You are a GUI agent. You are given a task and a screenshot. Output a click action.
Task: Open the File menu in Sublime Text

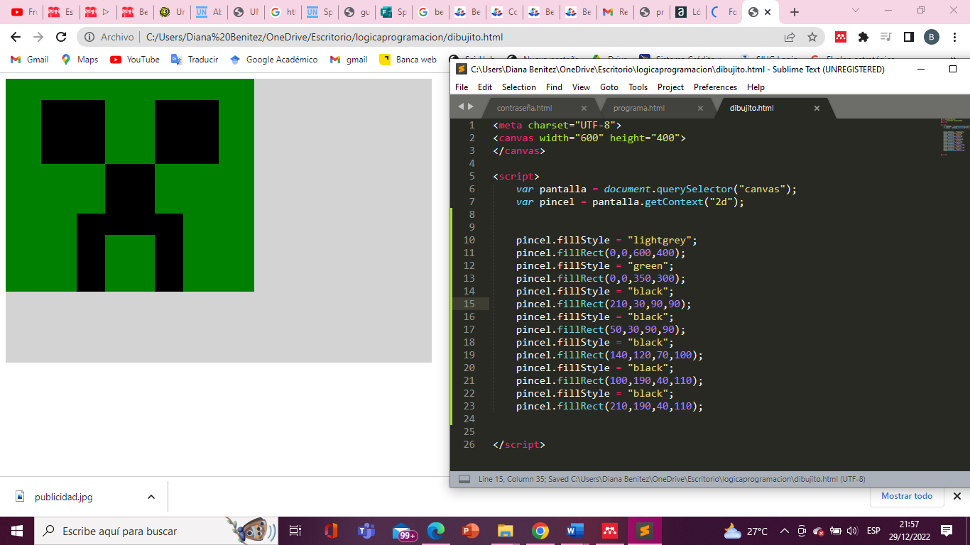tap(462, 87)
